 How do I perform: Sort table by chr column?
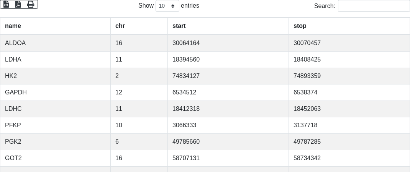139,26
